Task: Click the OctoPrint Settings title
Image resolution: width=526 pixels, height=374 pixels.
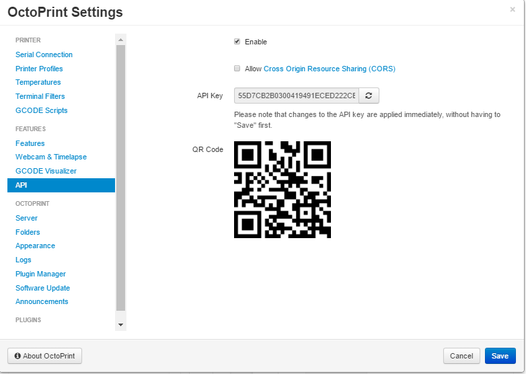Action: coord(65,12)
